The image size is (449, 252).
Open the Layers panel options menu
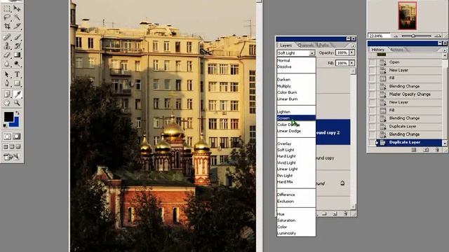point(353,45)
